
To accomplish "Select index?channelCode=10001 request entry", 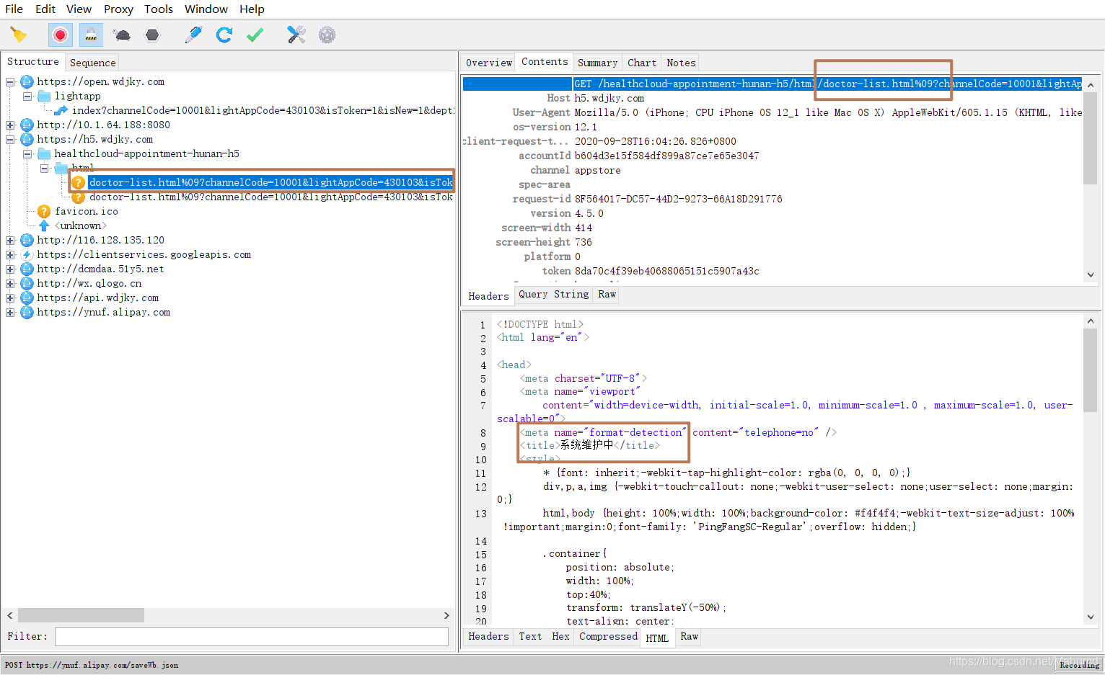I will coord(263,110).
